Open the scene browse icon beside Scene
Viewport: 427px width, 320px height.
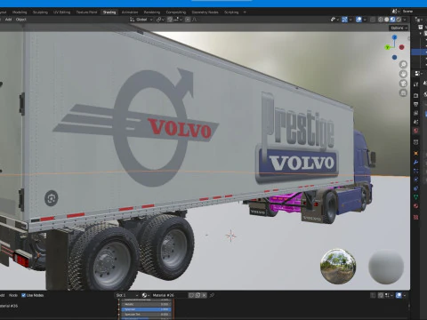(x=395, y=12)
